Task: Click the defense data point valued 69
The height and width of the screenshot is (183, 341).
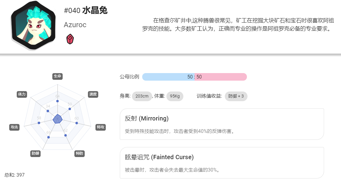Action: [48, 137]
